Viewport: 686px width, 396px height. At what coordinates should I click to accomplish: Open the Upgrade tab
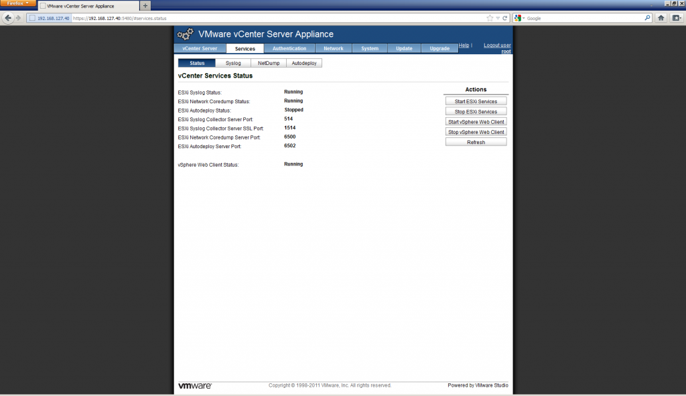tap(439, 48)
